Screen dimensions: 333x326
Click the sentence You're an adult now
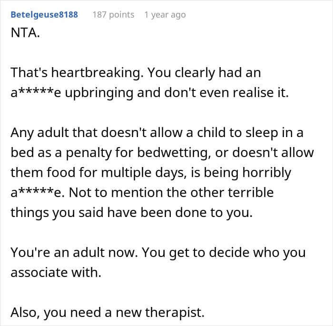[x=74, y=252]
